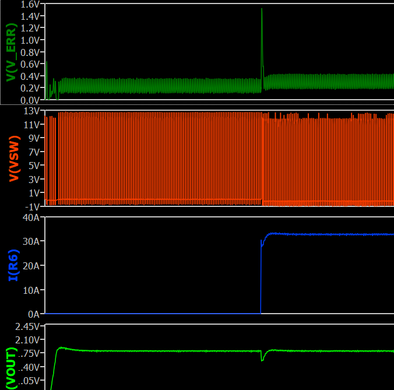
Task: Click the -1V axis value
Action: pos(33,207)
